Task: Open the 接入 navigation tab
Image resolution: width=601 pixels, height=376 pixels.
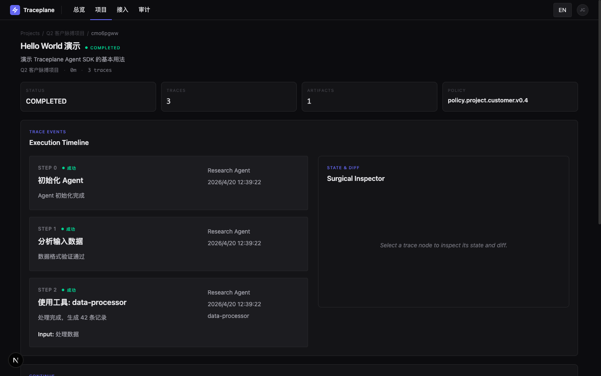Action: tap(123, 10)
